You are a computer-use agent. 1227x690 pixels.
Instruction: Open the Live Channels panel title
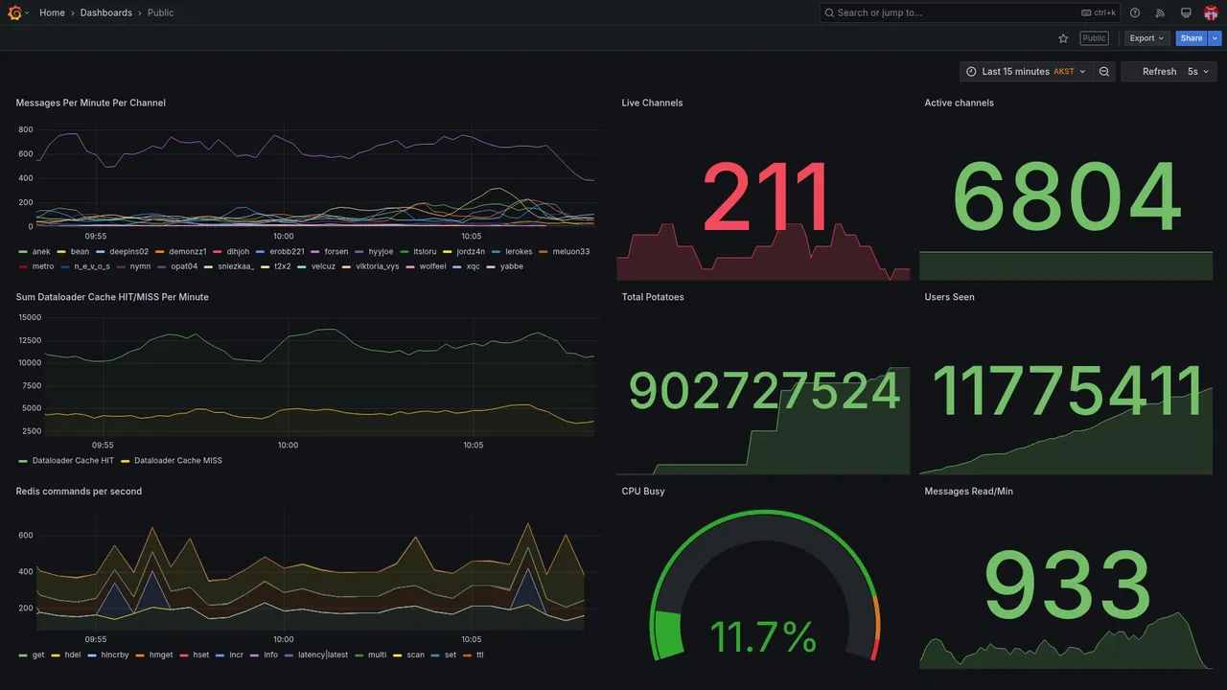(x=652, y=103)
